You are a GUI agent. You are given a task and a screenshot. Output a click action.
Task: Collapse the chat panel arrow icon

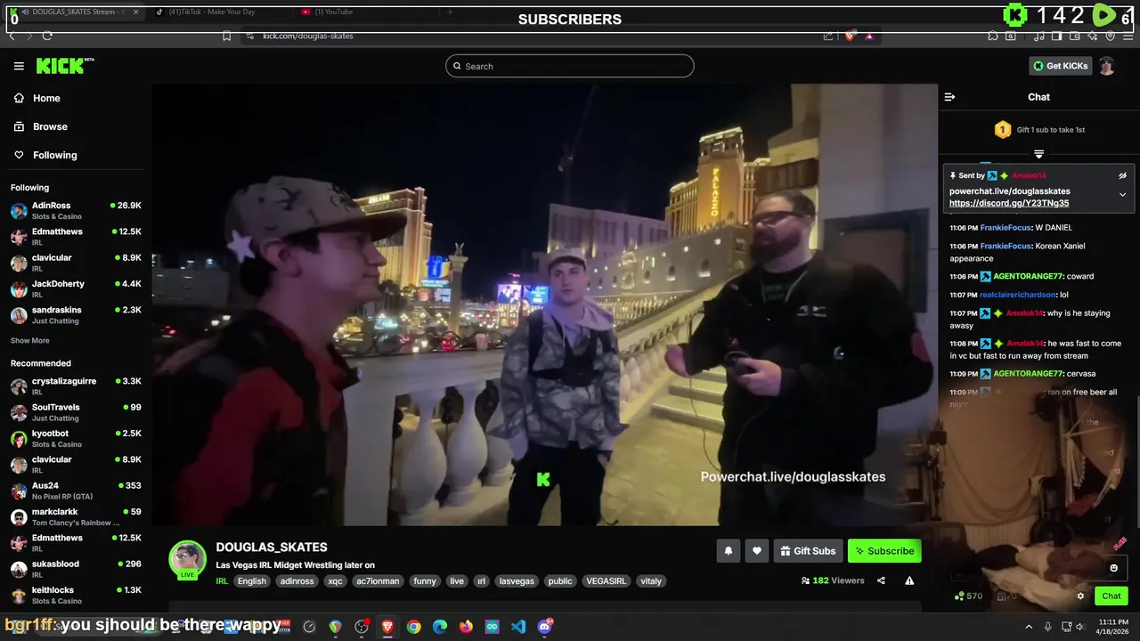(x=949, y=97)
